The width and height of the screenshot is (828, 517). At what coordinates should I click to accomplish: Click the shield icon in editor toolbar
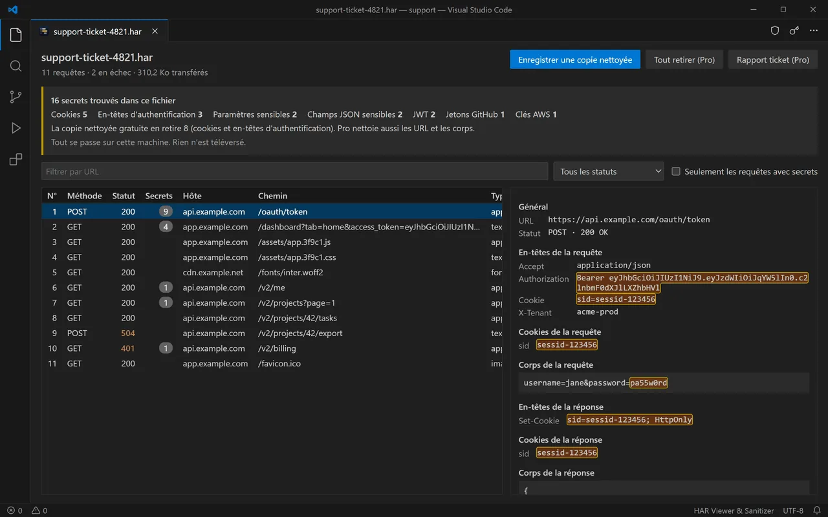pos(775,30)
